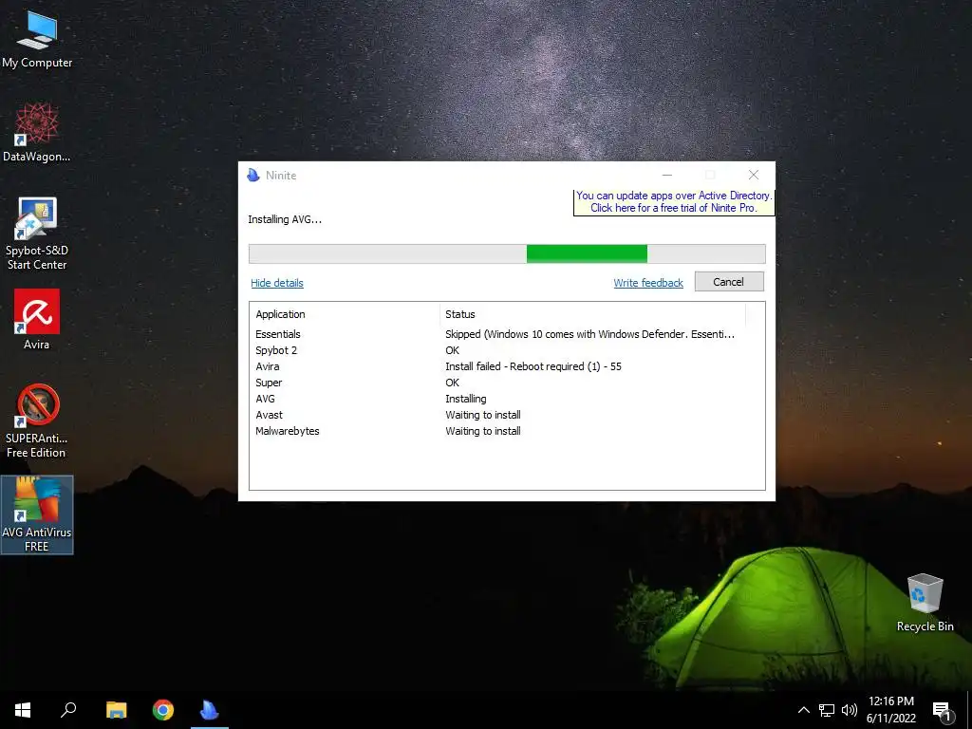Open My Computer desktop icon
972x729 pixels.
click(37, 38)
